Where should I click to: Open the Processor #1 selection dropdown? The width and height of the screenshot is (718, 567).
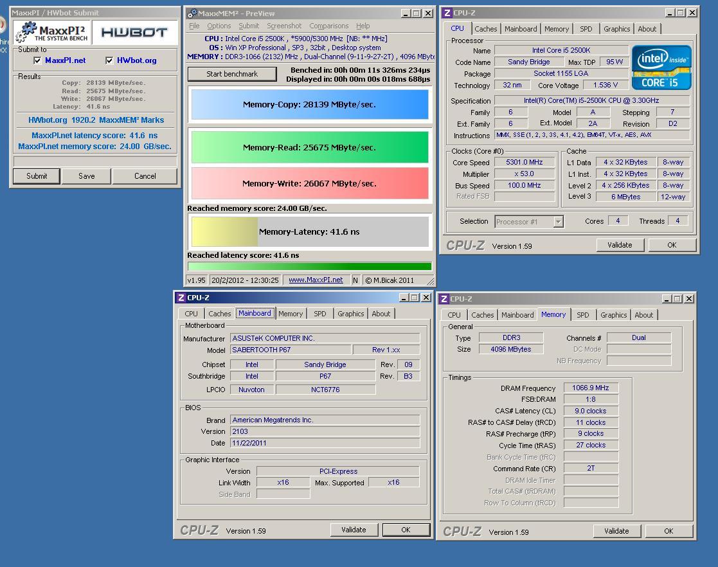(x=558, y=222)
